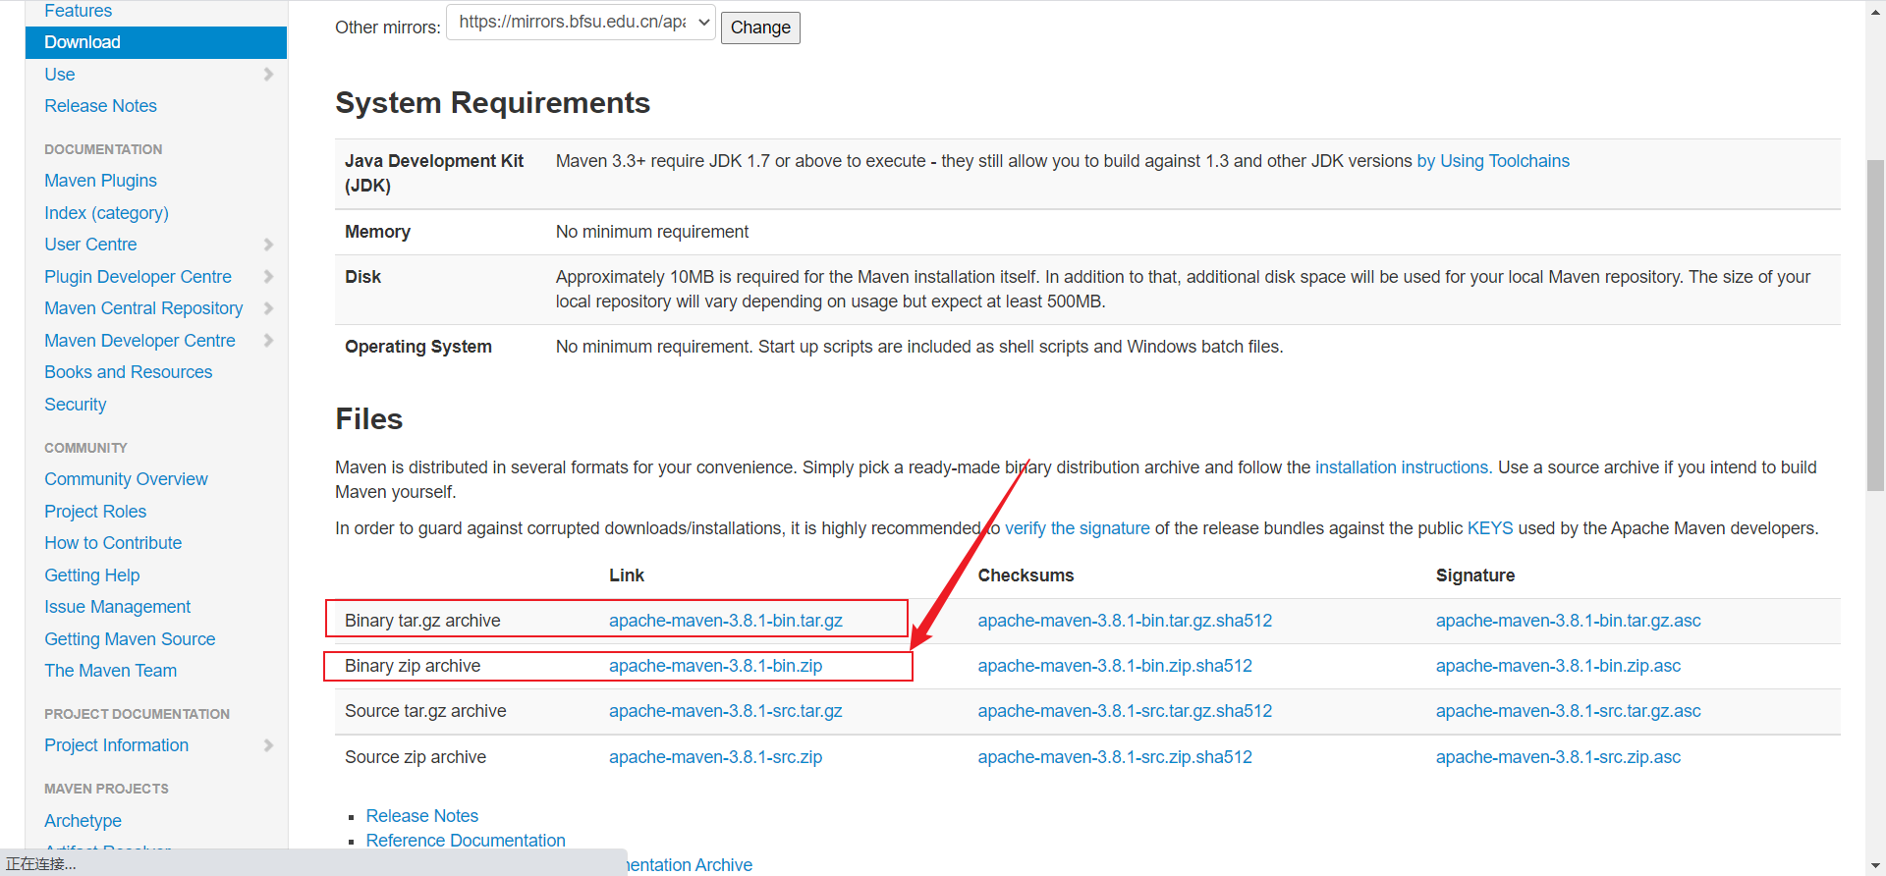Download apache-maven-3.8.1-src.zip
This screenshot has height=876, width=1886.
tap(715, 757)
